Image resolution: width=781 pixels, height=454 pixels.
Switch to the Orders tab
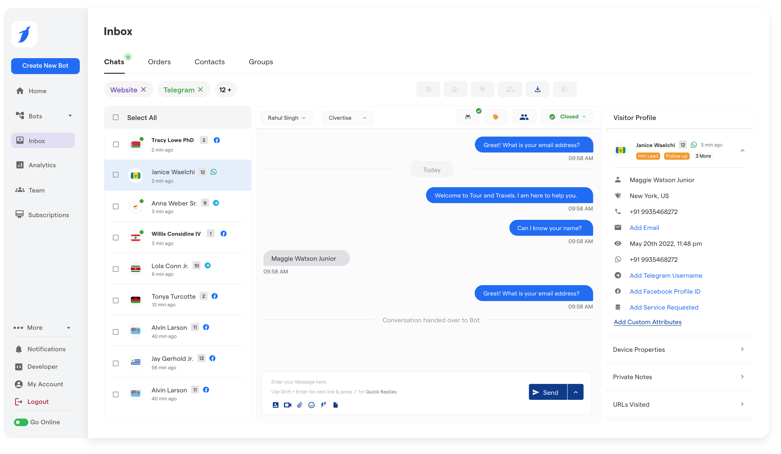[x=159, y=62]
